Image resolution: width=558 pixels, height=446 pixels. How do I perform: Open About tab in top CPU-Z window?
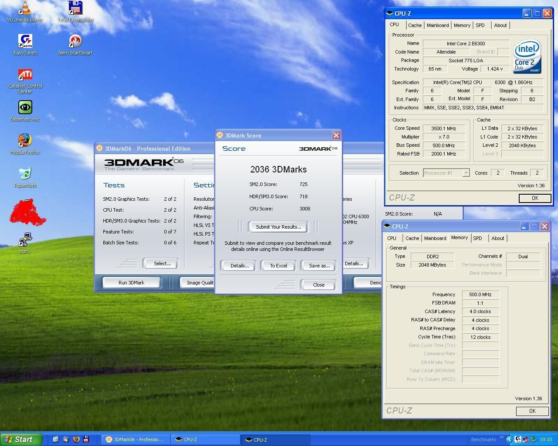pyautogui.click(x=500, y=25)
